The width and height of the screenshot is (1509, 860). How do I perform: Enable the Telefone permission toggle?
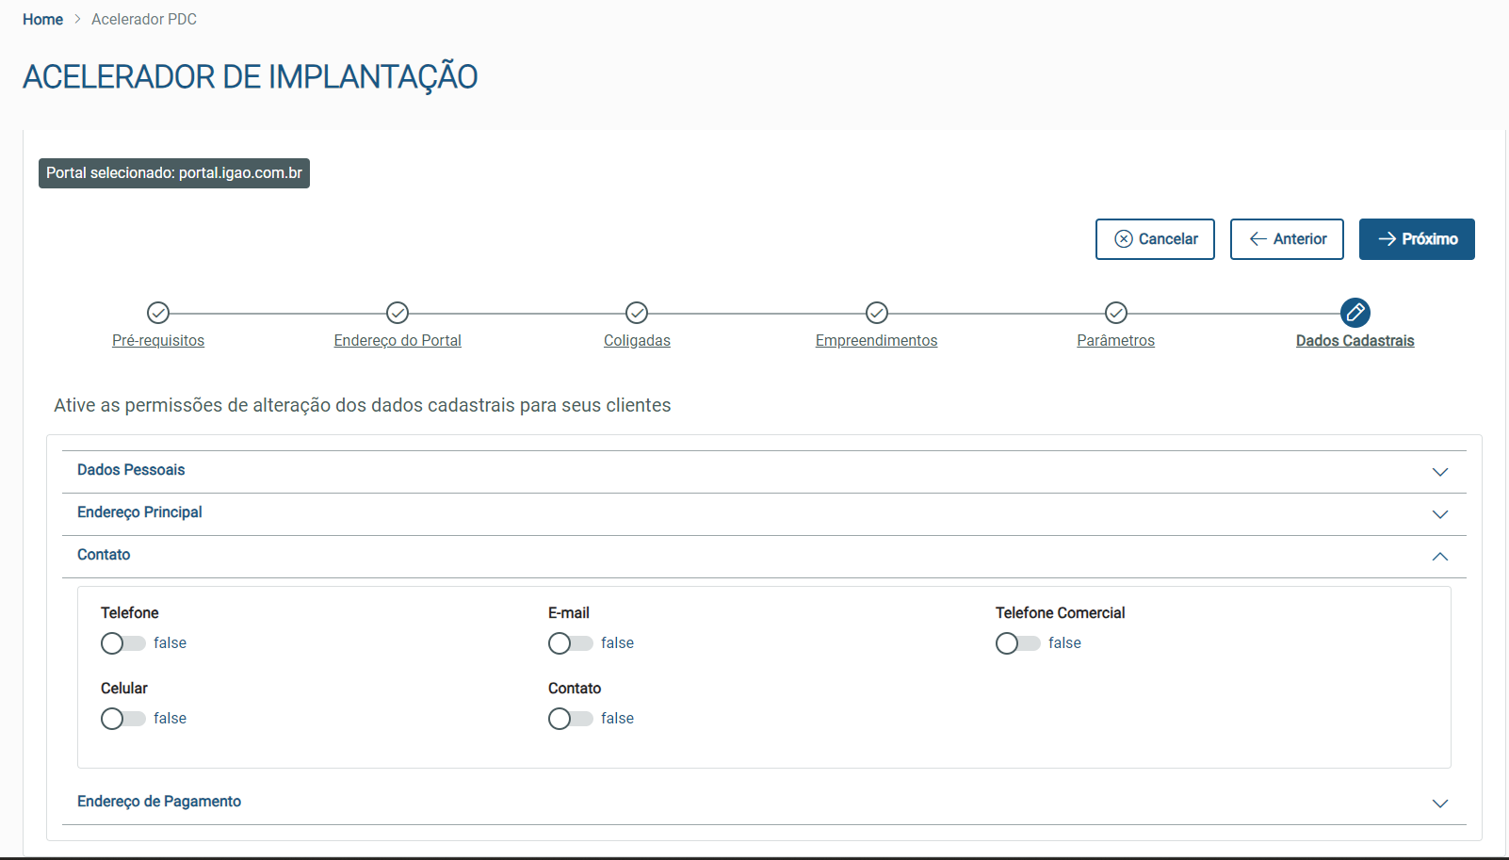tap(122, 643)
